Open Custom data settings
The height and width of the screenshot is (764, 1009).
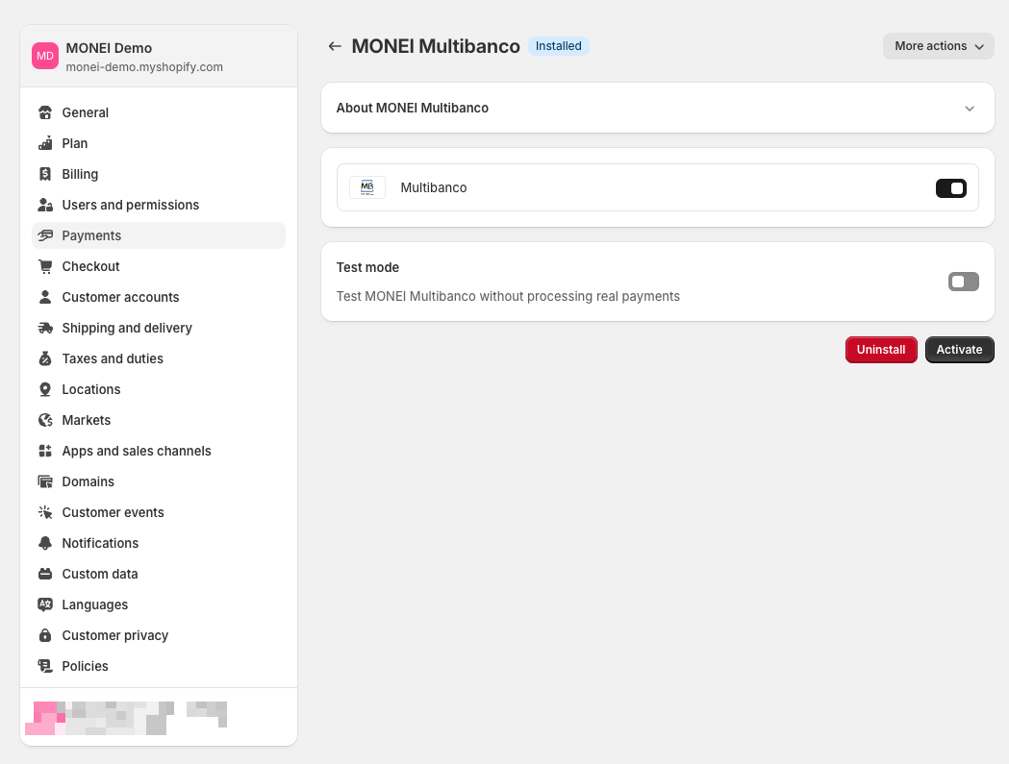tap(159, 574)
